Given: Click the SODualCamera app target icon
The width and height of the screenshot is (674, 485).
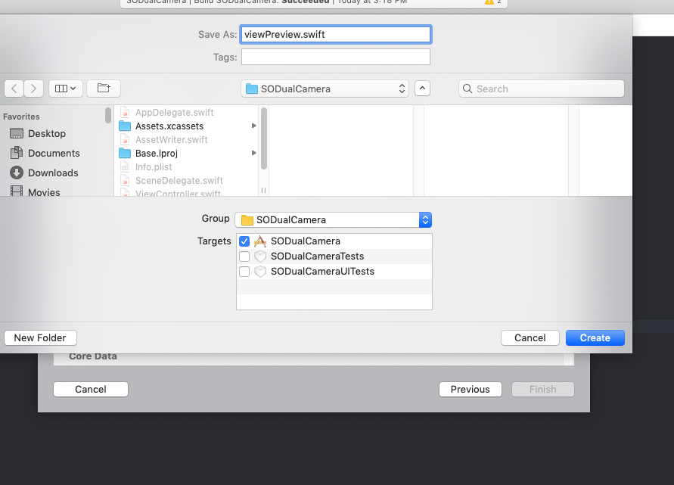Looking at the screenshot, I should pos(260,241).
